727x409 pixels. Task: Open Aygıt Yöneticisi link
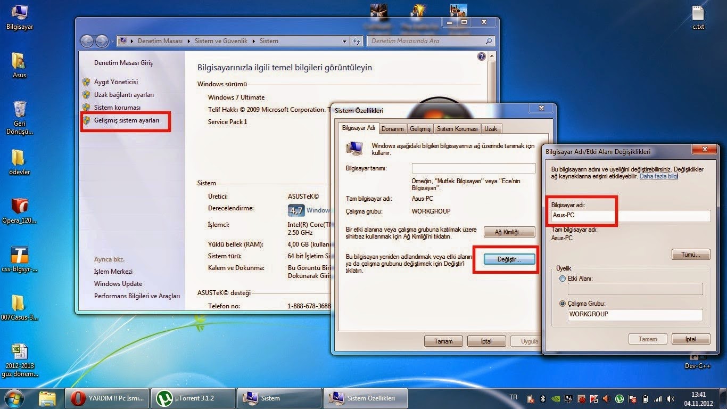116,82
